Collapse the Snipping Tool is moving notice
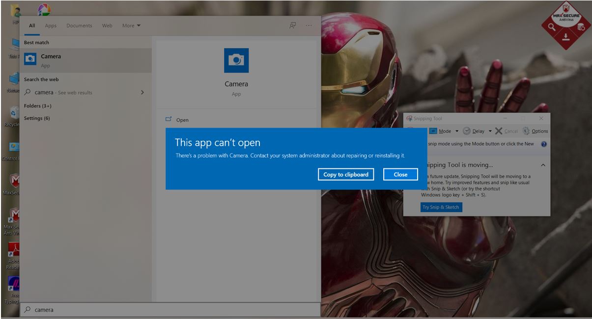The image size is (592, 319). [x=543, y=165]
